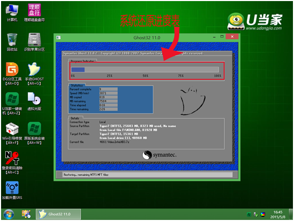Select the Time elapsed value 0:16
Screen dimensions: 294x221
point(108,105)
